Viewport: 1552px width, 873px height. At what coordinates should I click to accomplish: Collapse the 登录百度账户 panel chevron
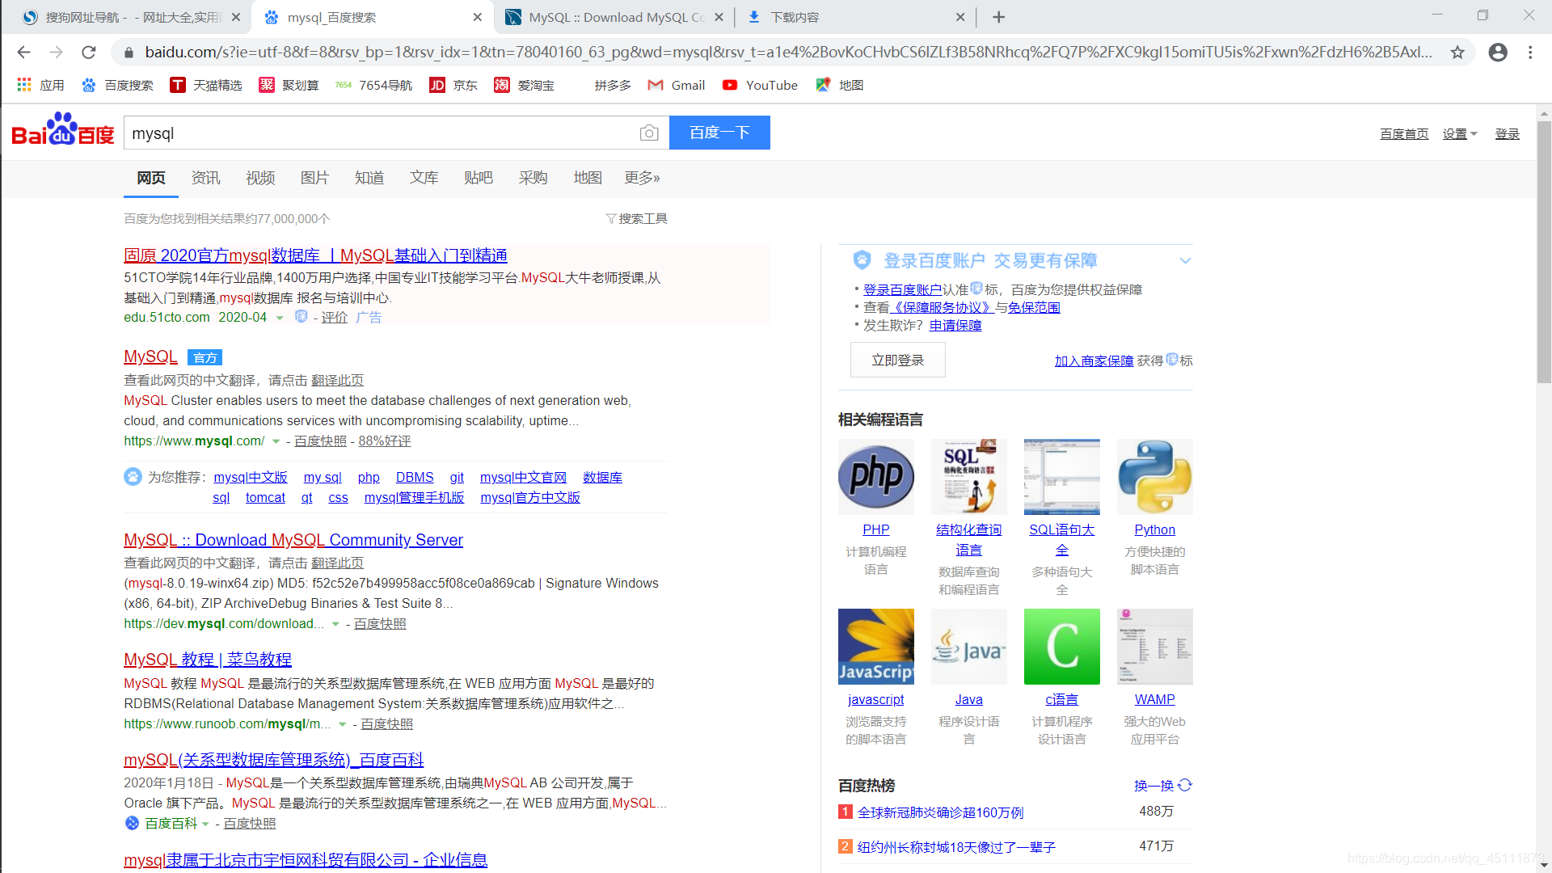point(1185,260)
